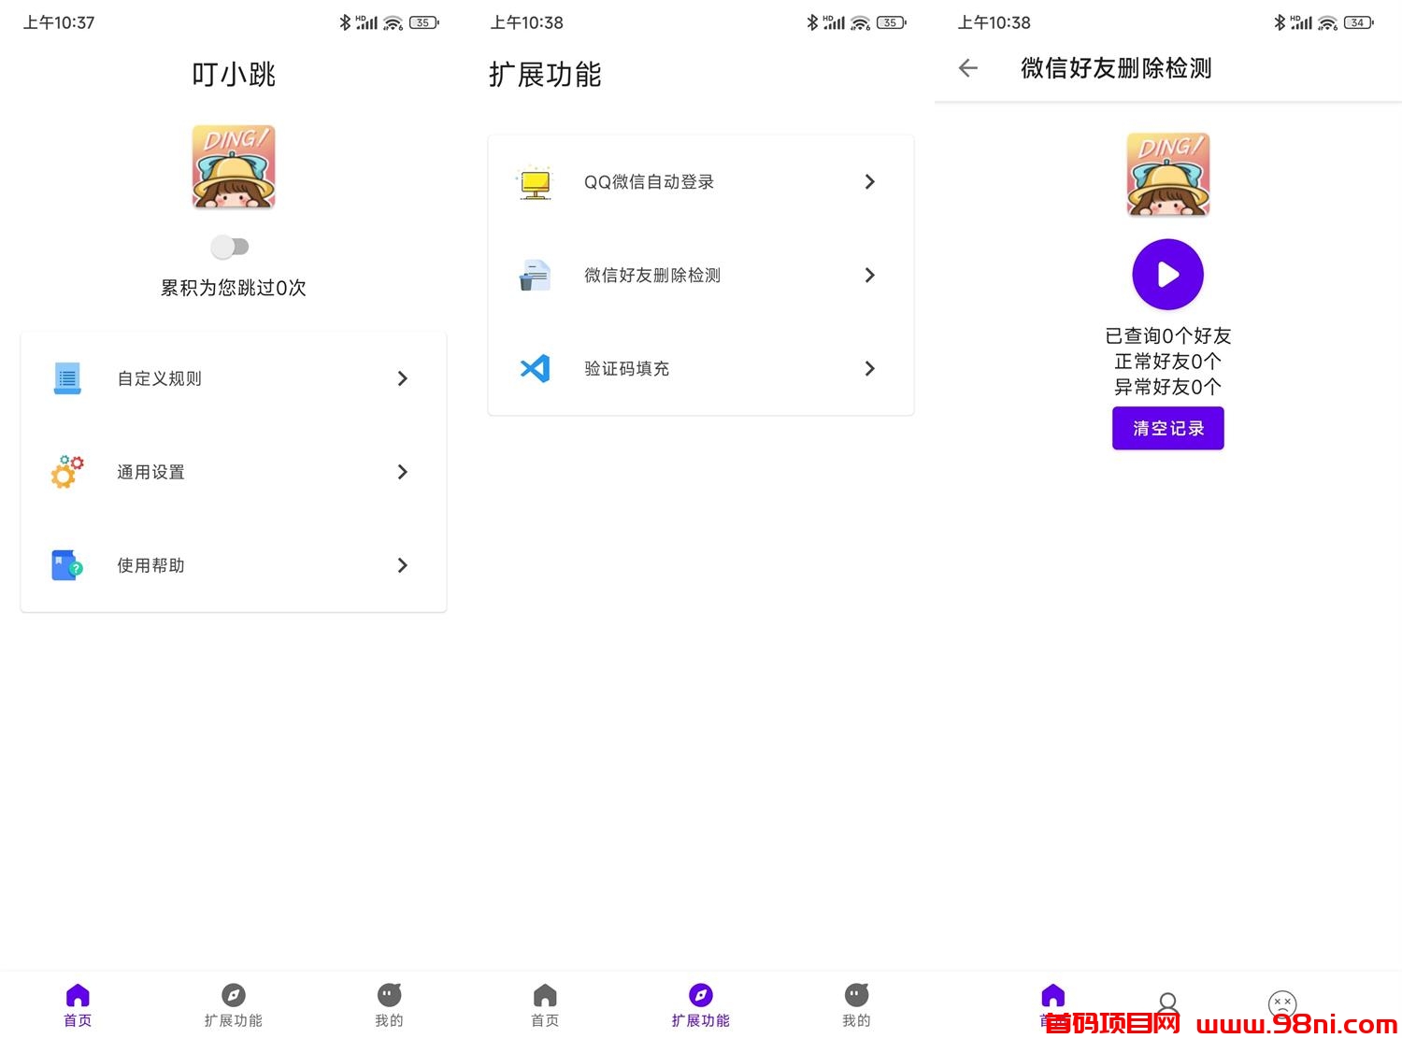The height and width of the screenshot is (1038, 1402).
Task: Expand the 自定义规则 chevron arrow
Action: tap(403, 378)
